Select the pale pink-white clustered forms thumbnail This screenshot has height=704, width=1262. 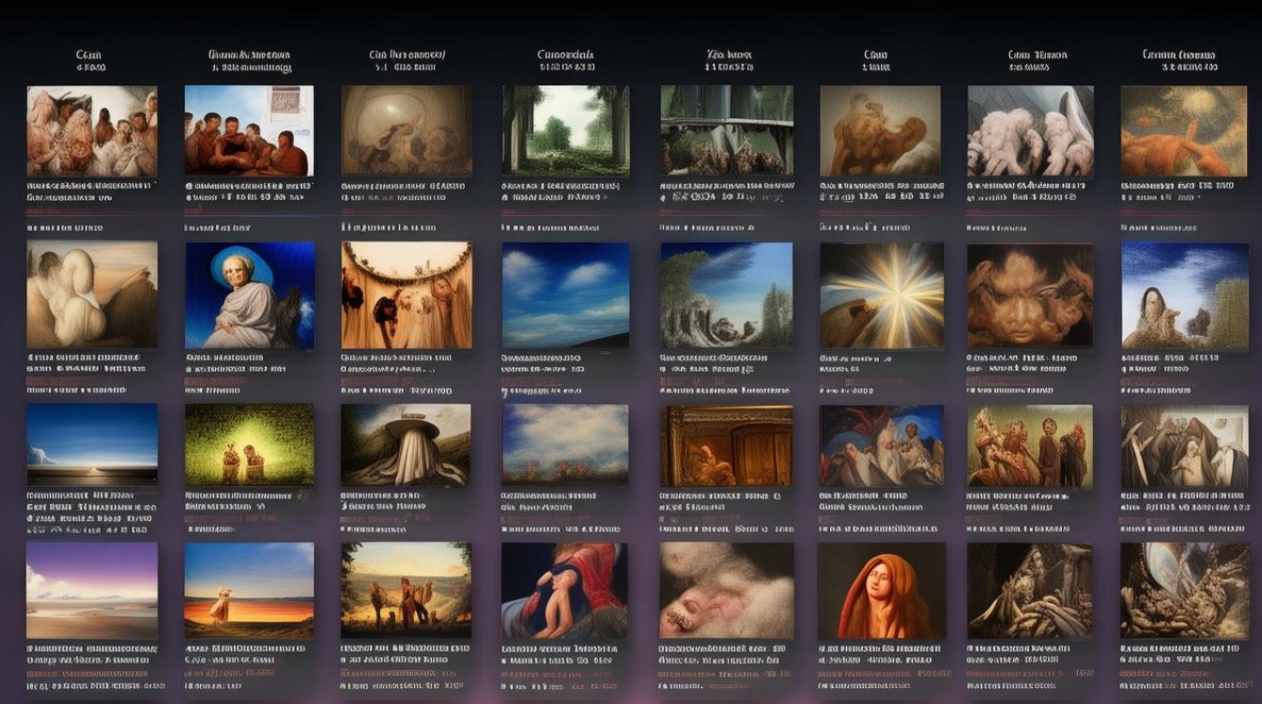pos(1030,130)
